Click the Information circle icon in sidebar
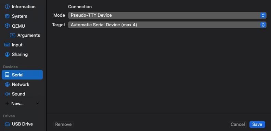271x131 pixels. tap(7, 7)
